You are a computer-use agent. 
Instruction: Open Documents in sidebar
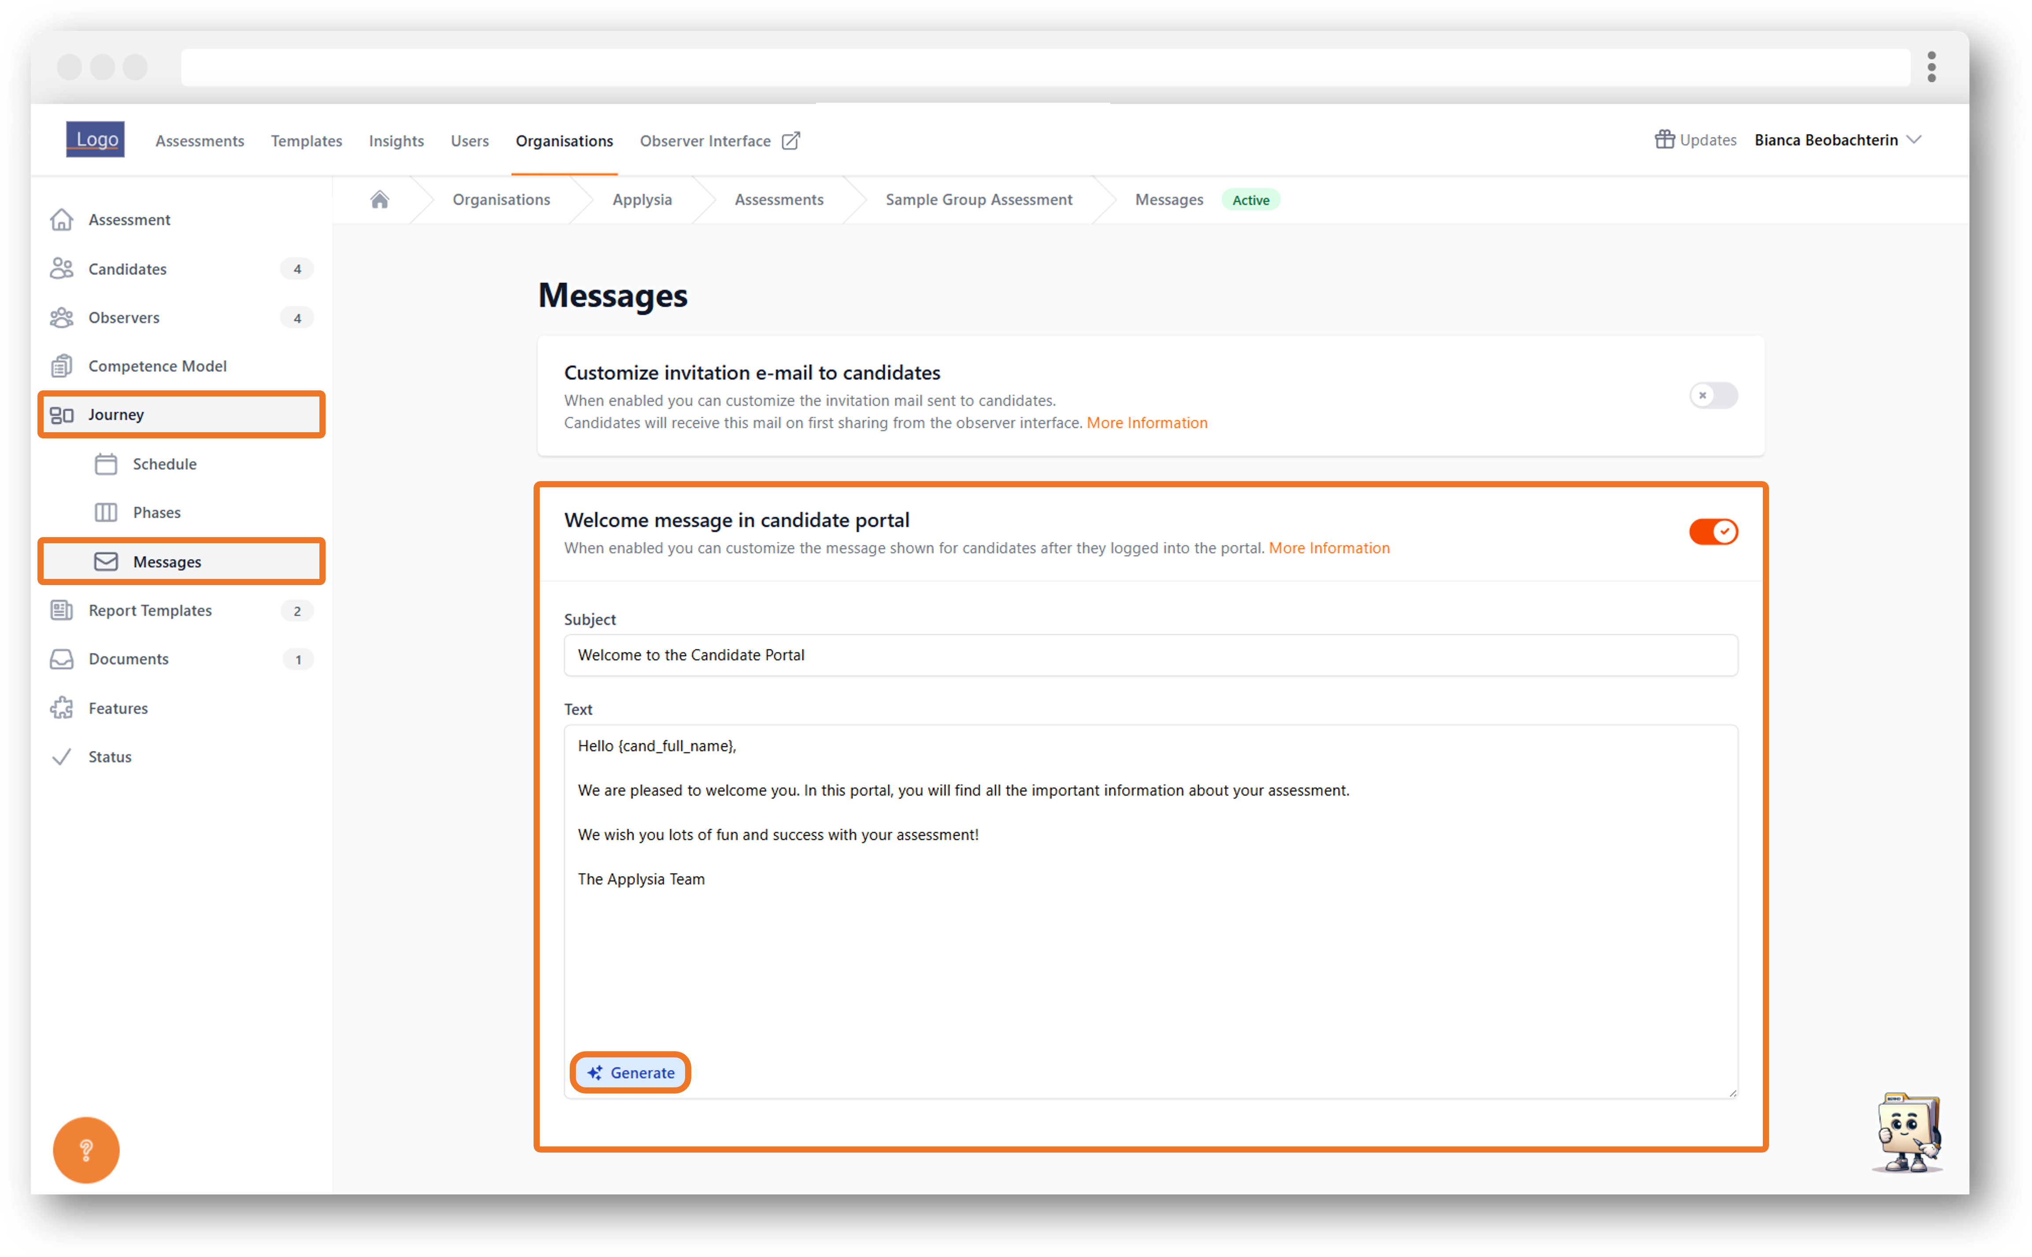[181, 659]
